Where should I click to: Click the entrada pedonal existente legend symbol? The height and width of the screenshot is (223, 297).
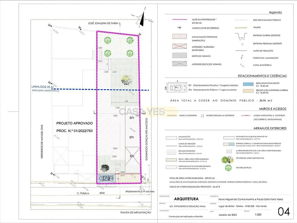(242, 44)
